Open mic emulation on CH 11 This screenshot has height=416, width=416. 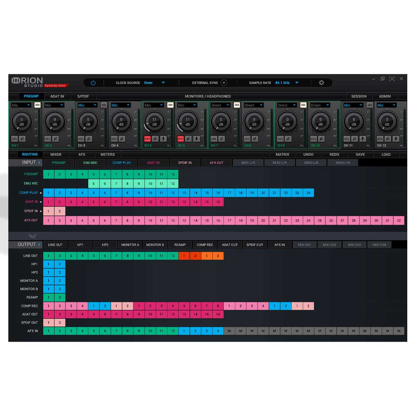363,139
